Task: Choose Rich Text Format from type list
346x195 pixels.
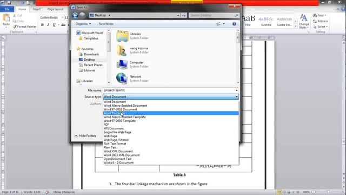Action: pyautogui.click(x=171, y=144)
